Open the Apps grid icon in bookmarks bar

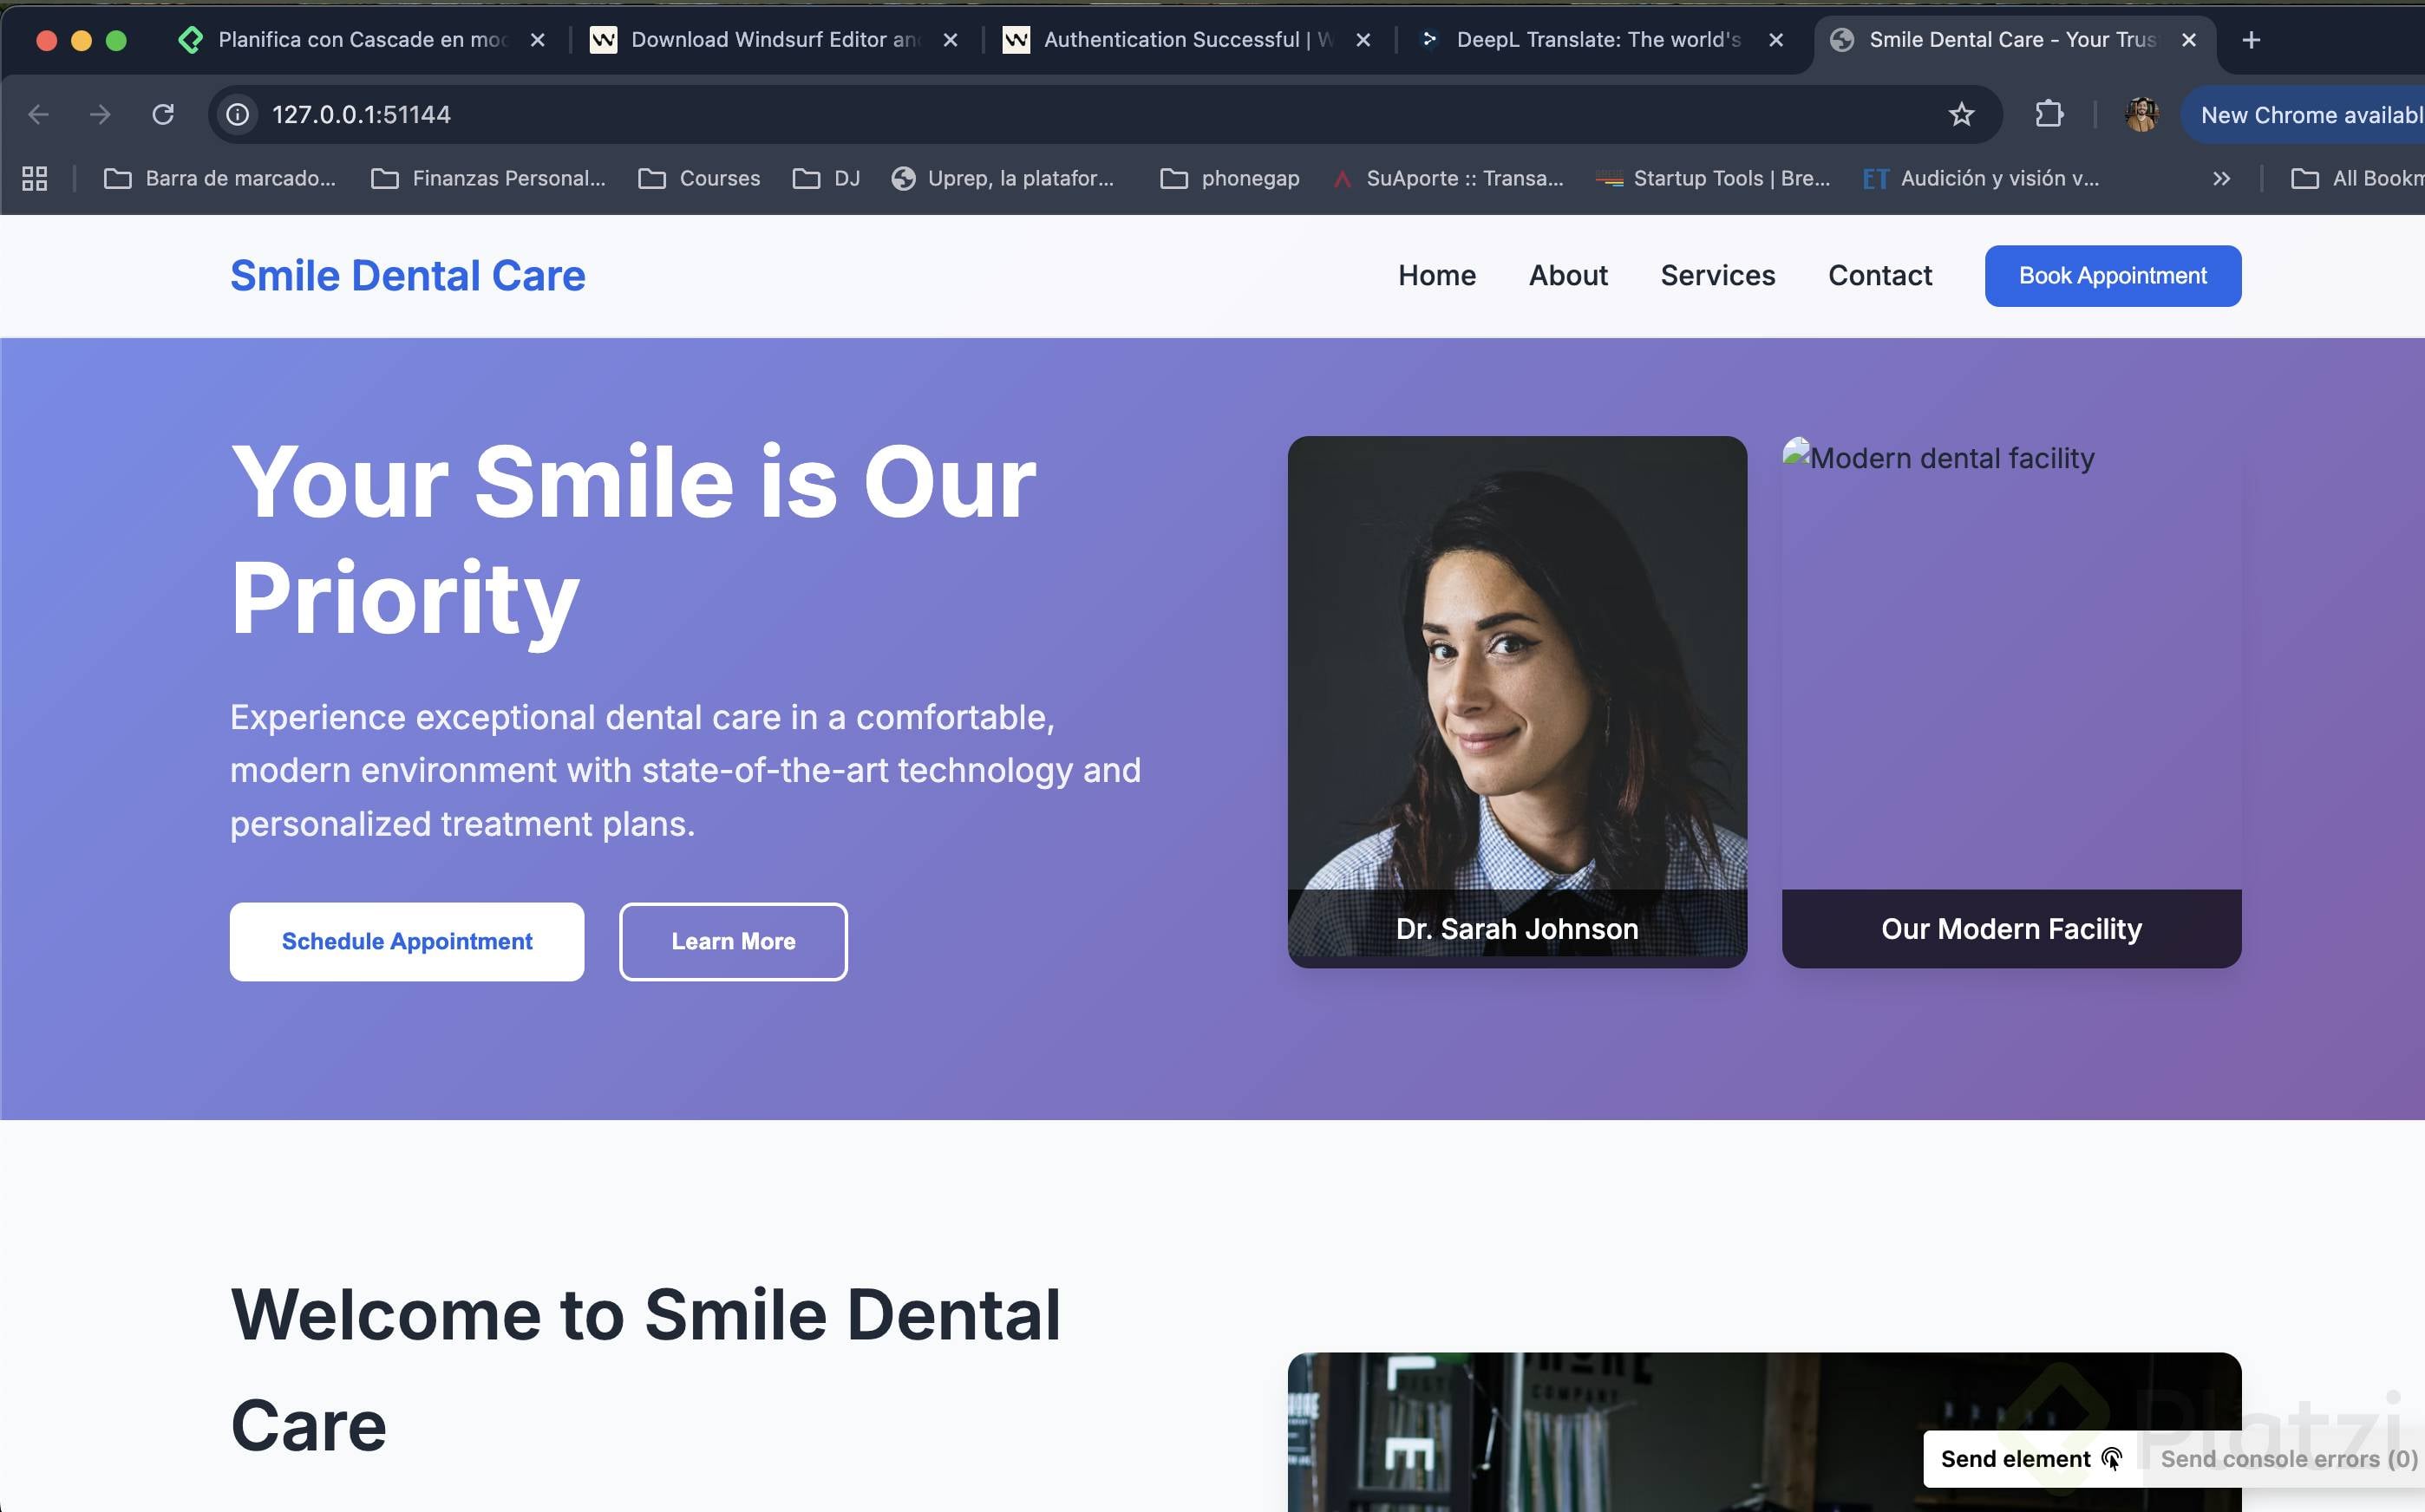pos(35,178)
